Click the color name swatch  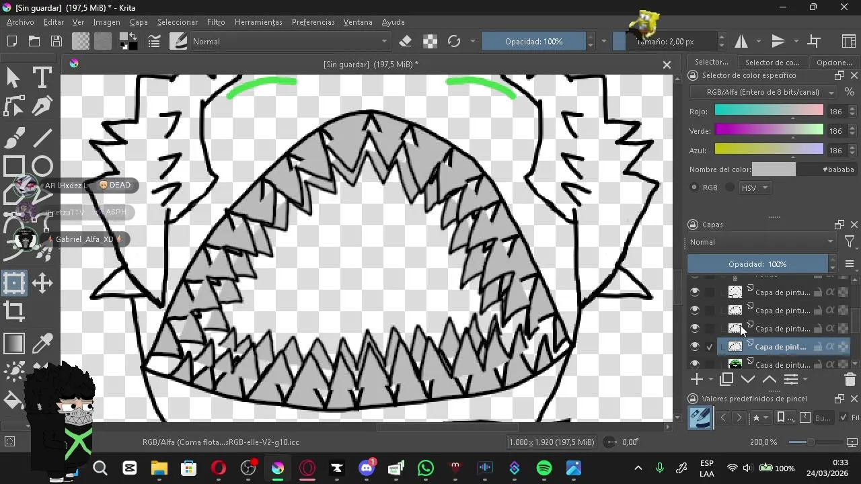tap(774, 169)
